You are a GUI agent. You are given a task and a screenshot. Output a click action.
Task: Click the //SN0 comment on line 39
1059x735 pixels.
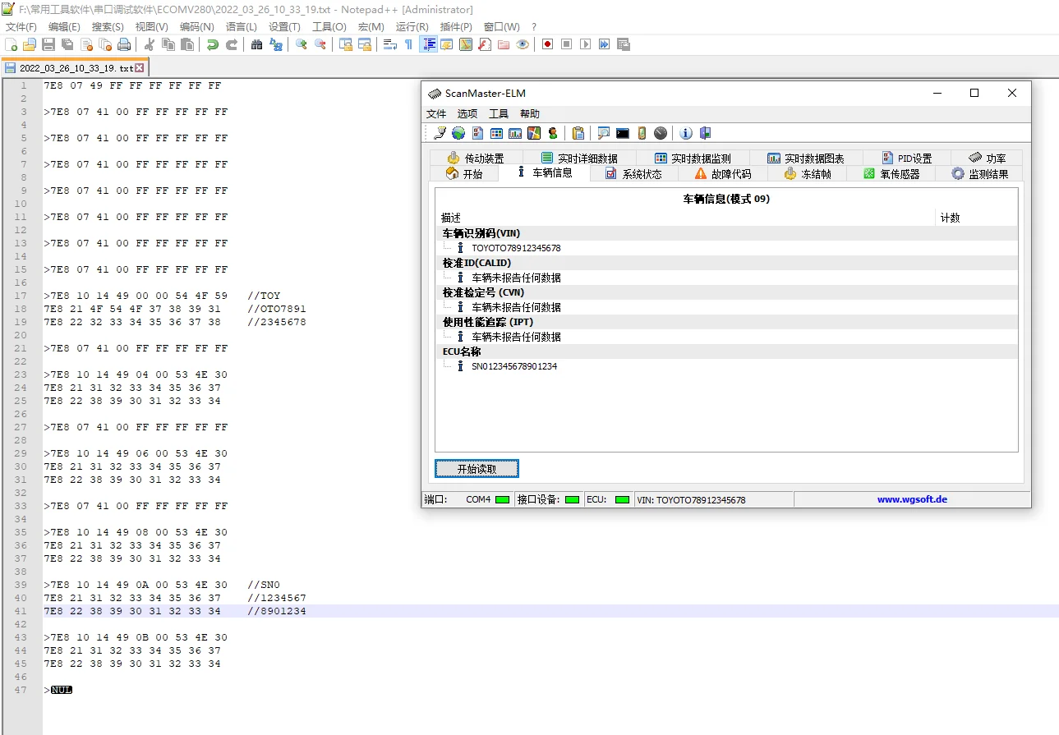[264, 585]
